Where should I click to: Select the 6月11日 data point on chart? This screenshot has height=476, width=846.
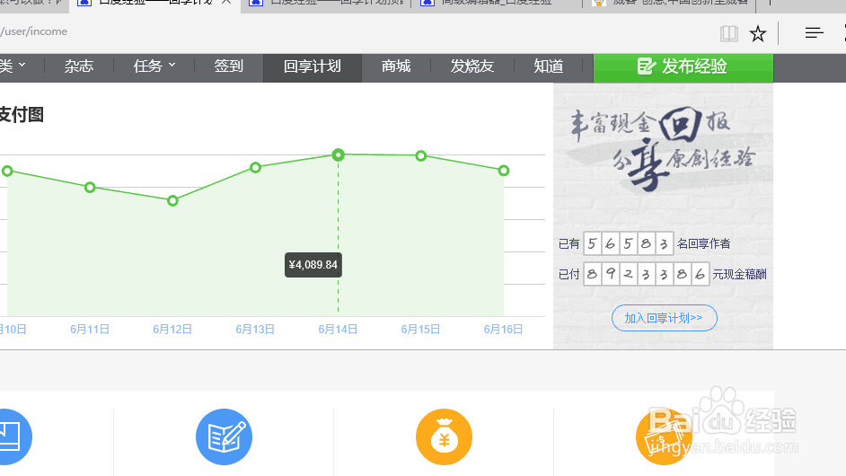pyautogui.click(x=90, y=188)
